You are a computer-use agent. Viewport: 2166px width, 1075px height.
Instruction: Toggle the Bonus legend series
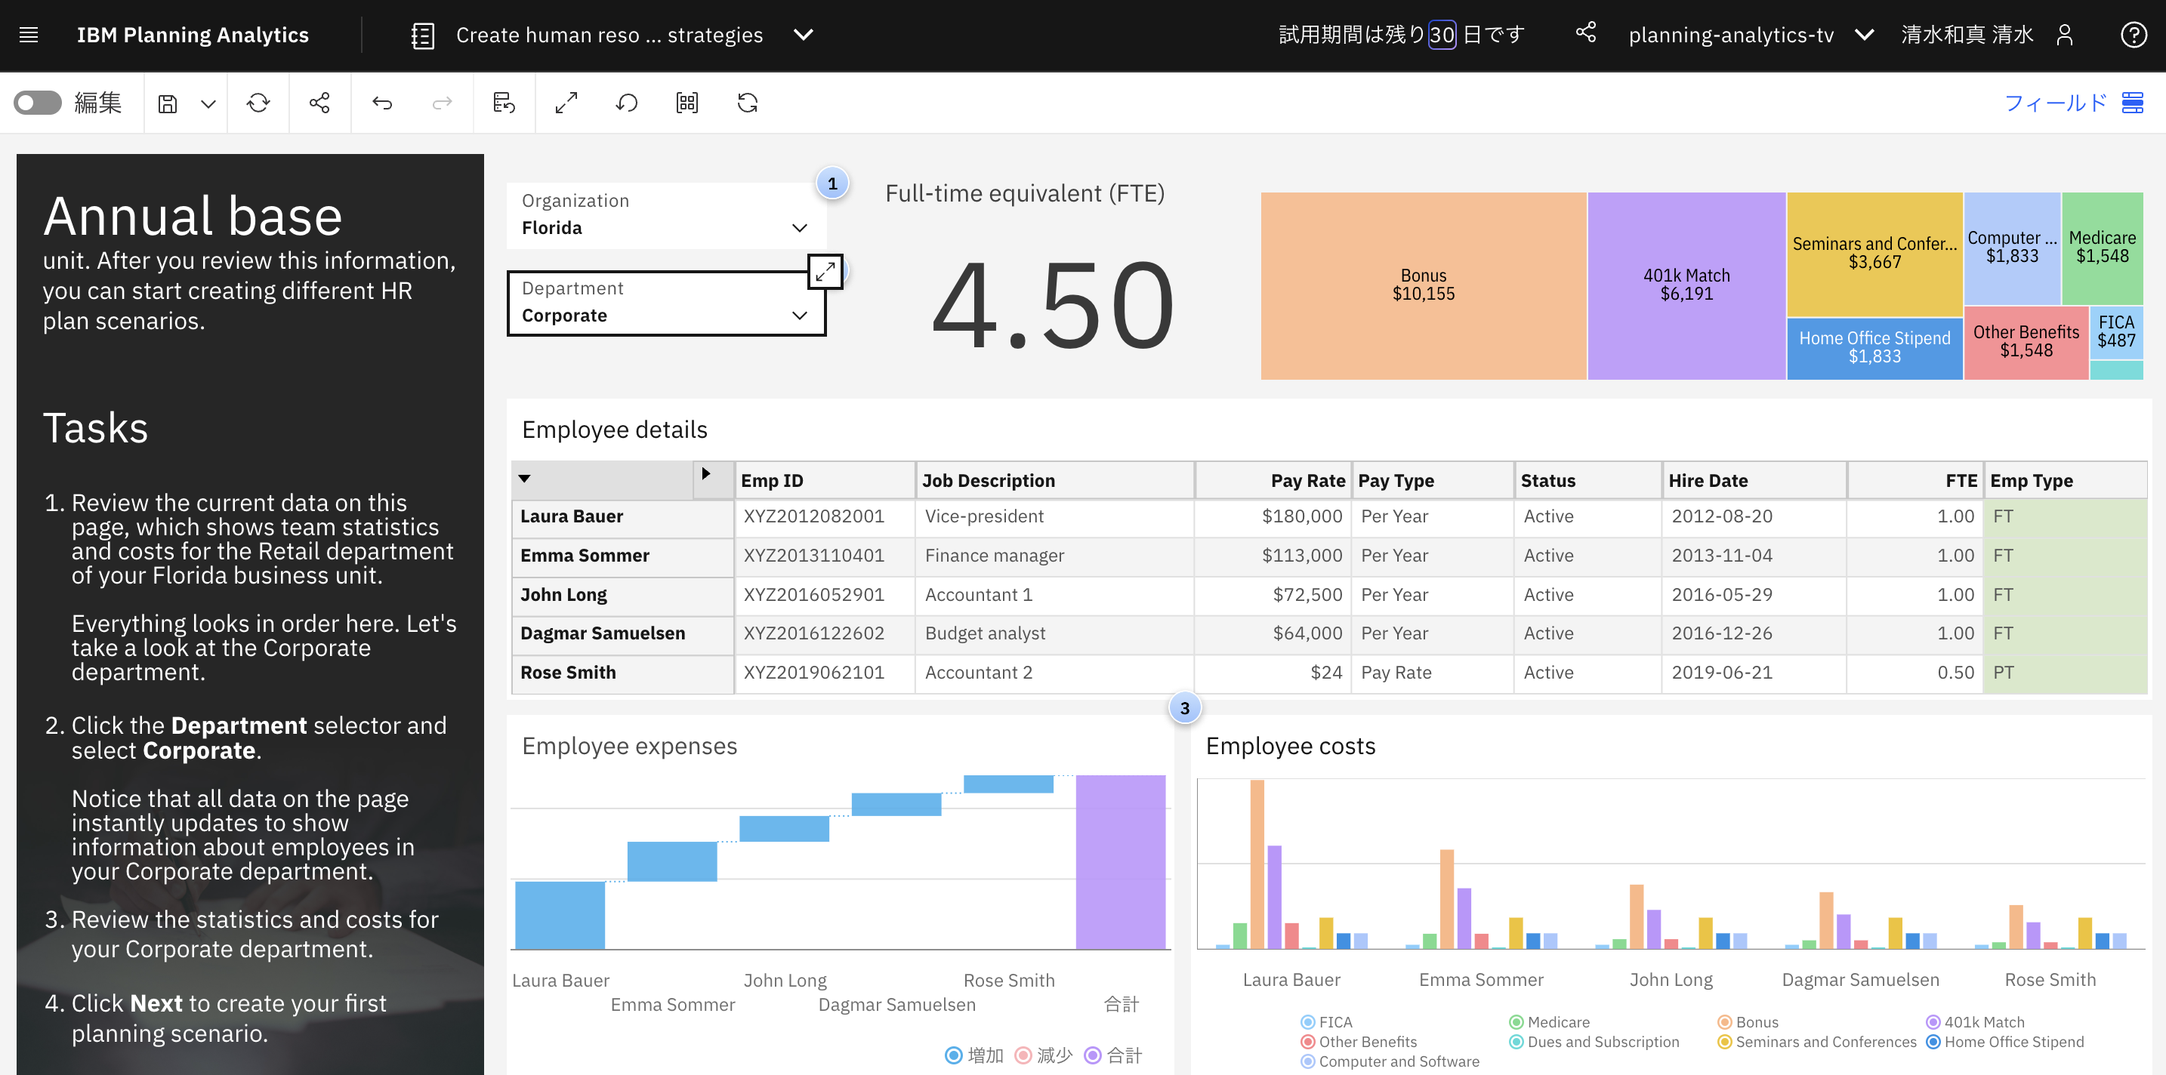1748,1022
